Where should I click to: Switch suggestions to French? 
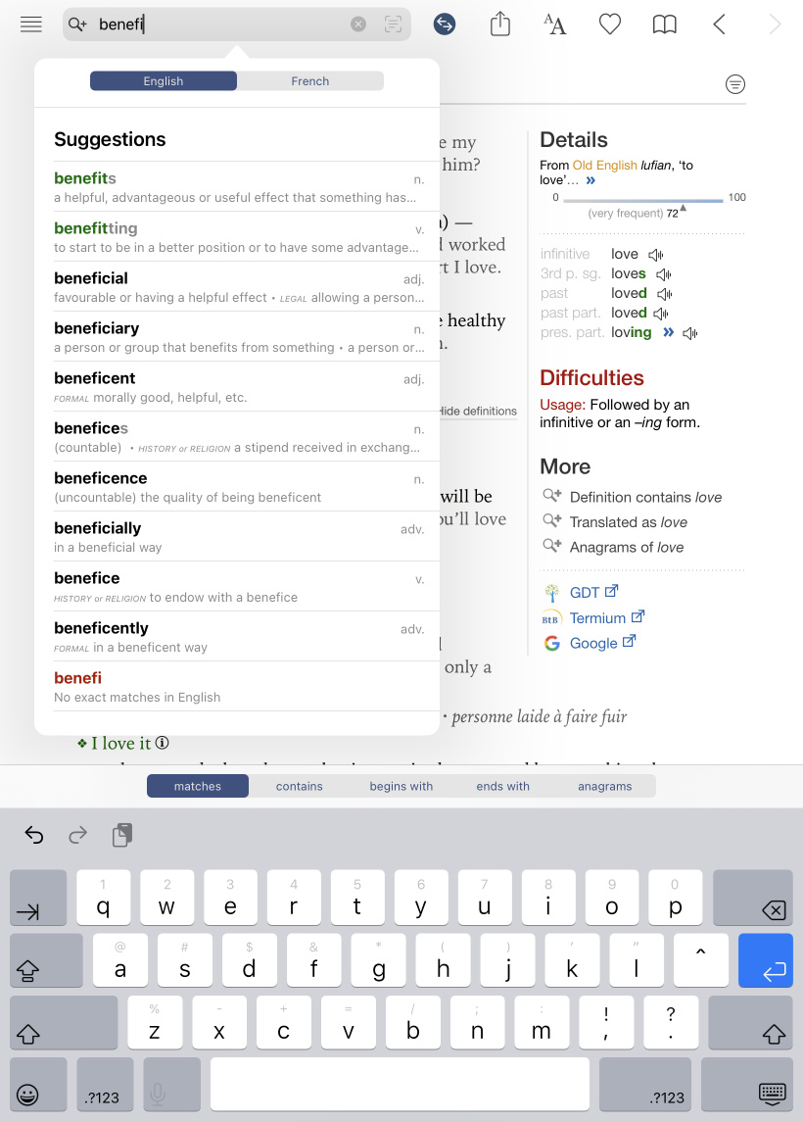pos(309,81)
